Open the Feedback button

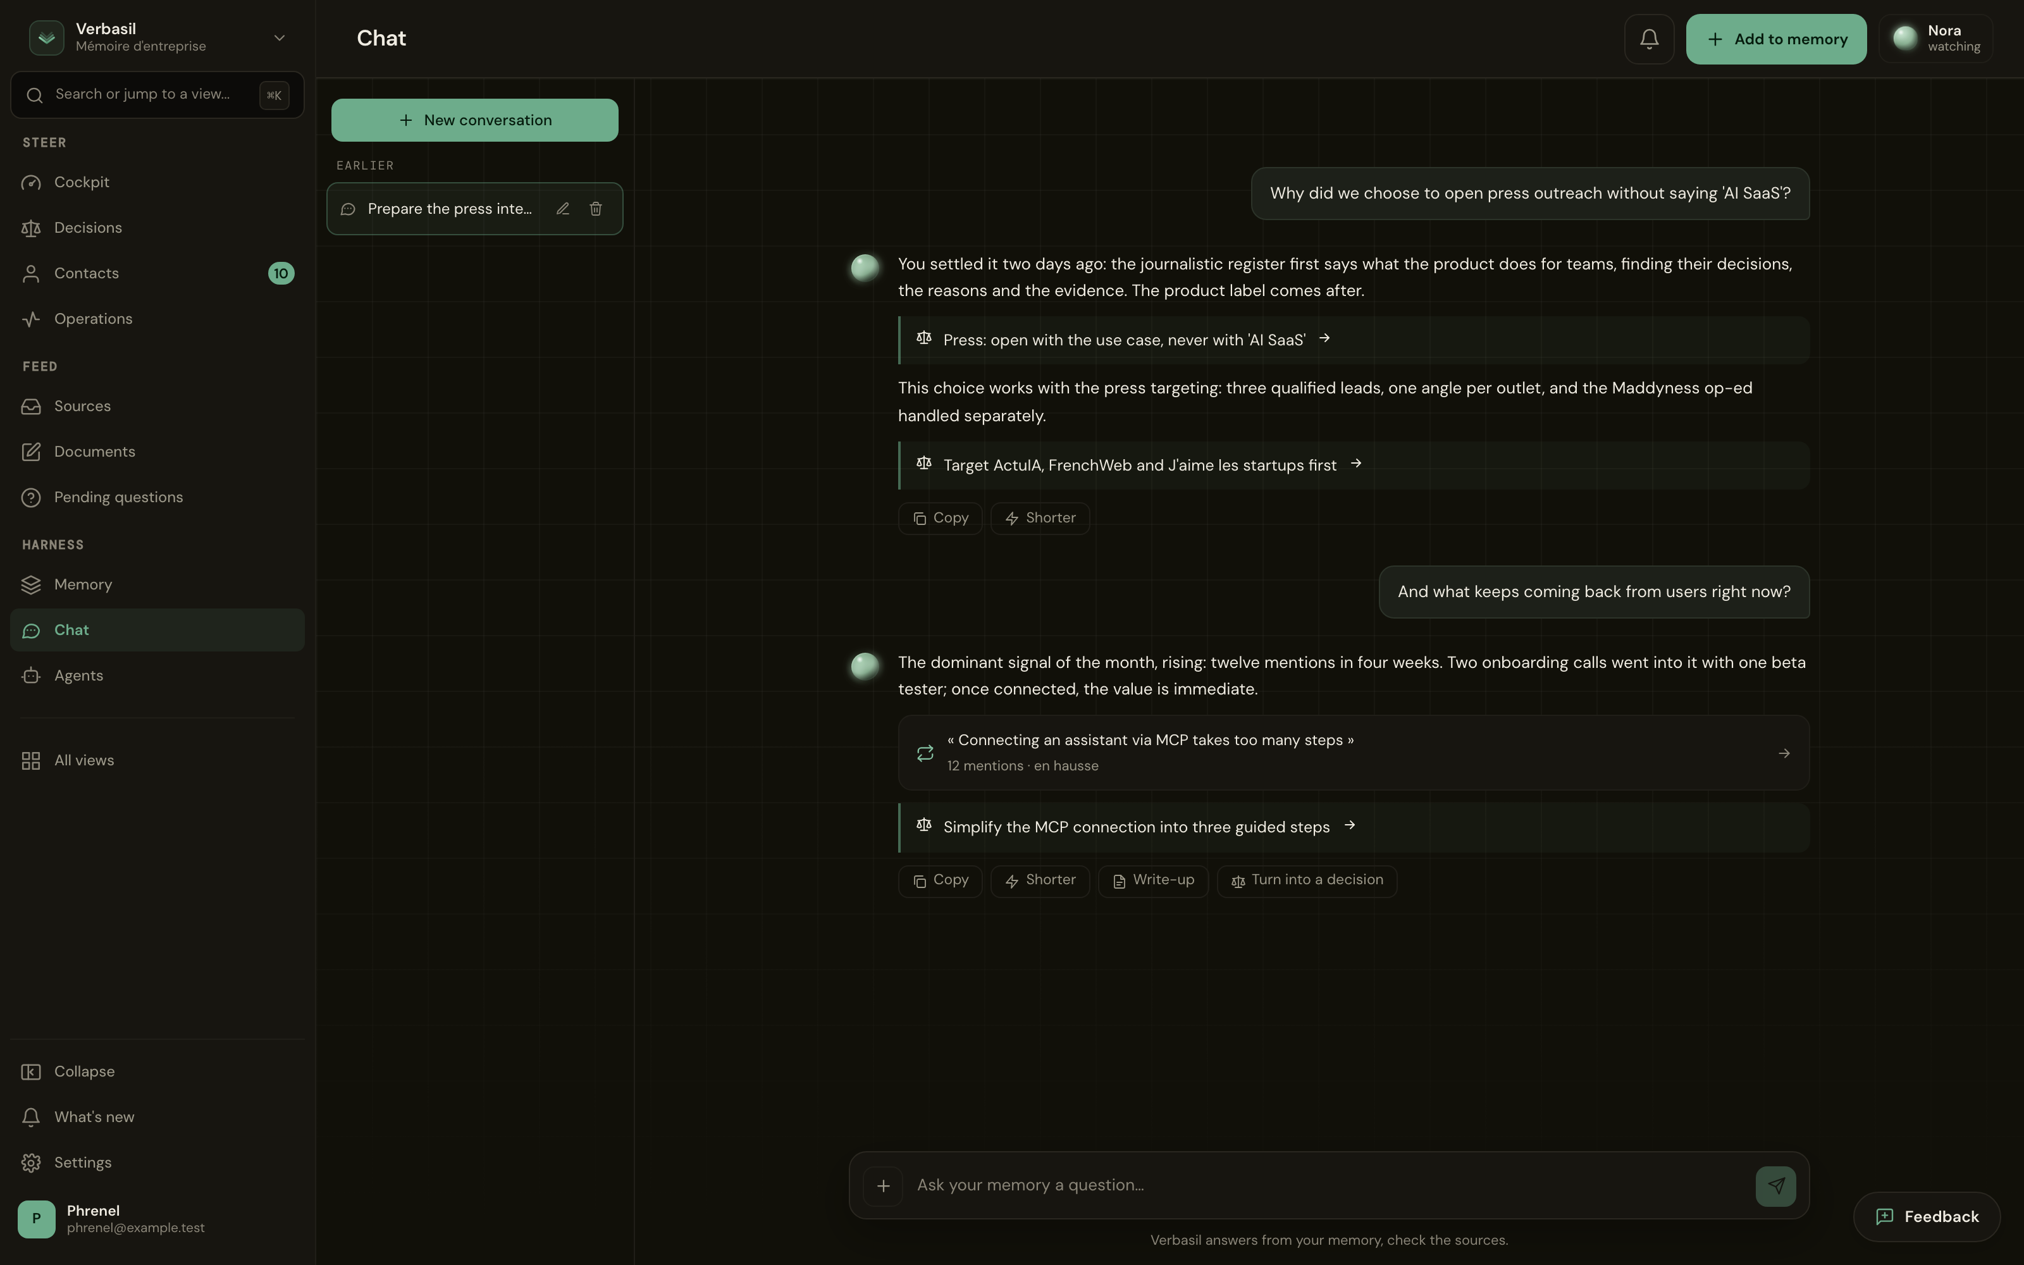1926,1218
